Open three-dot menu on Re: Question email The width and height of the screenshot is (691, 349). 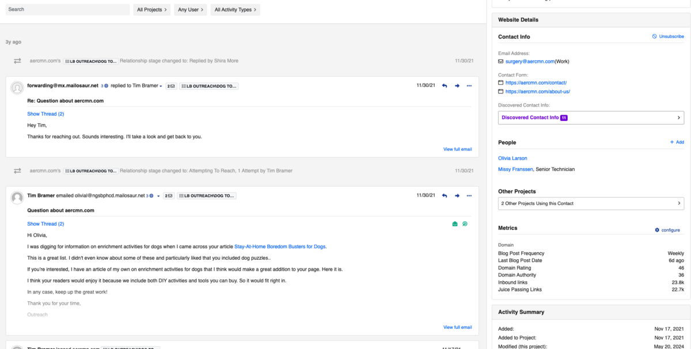click(x=469, y=86)
